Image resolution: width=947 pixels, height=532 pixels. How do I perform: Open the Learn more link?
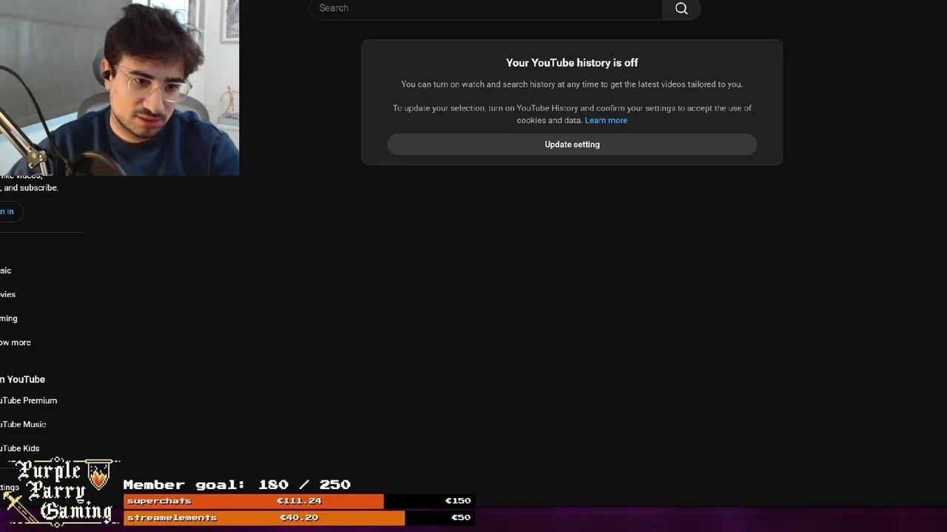point(606,120)
